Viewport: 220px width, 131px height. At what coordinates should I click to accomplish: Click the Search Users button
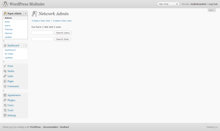(63, 33)
